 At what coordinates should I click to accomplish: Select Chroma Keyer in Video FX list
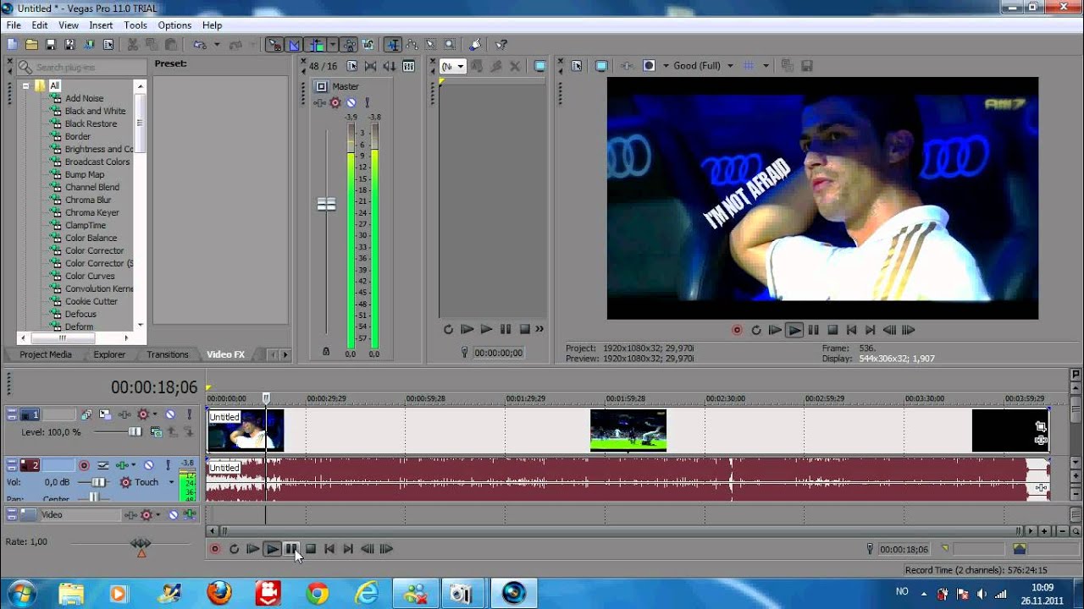[91, 212]
